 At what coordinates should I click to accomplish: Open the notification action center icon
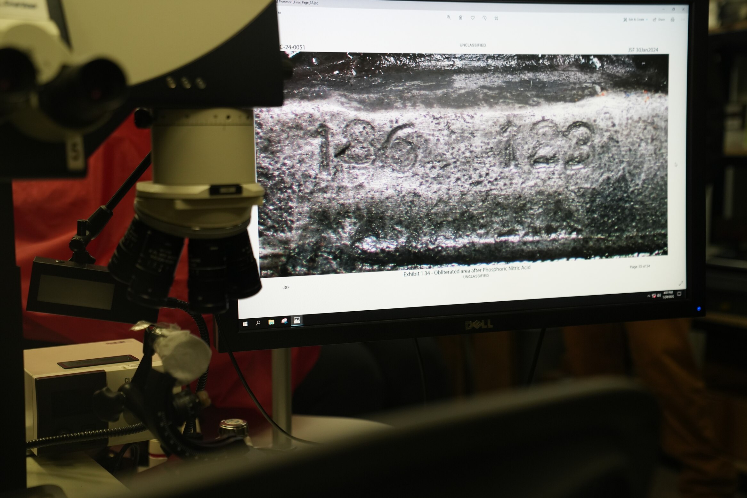pyautogui.click(x=679, y=294)
